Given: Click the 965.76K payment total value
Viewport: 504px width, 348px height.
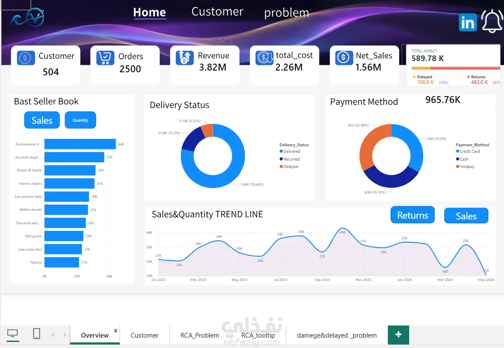Looking at the screenshot, I should 443,100.
